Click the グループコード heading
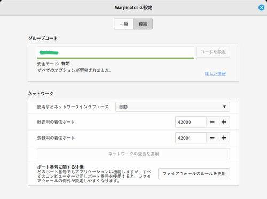The width and height of the screenshot is (267, 199). (x=43, y=38)
